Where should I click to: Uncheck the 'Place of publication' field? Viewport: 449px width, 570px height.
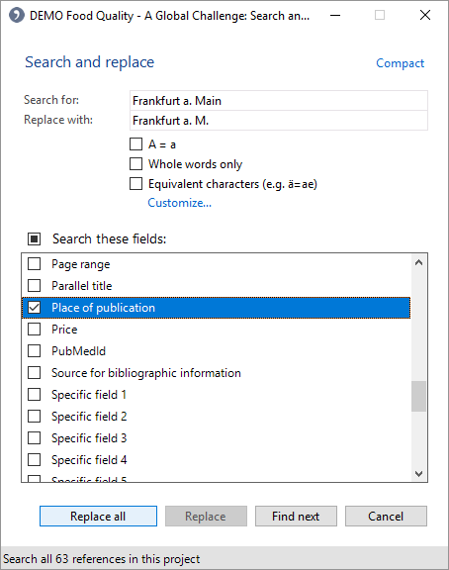(35, 308)
